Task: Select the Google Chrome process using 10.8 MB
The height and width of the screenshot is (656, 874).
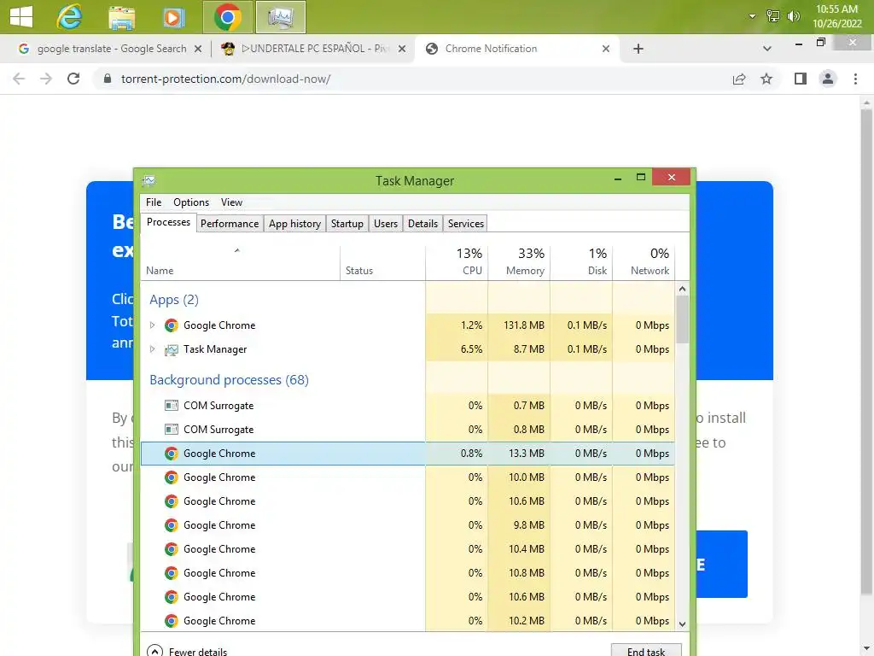Action: 408,573
